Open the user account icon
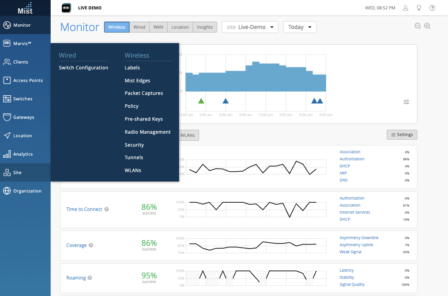 406,8
